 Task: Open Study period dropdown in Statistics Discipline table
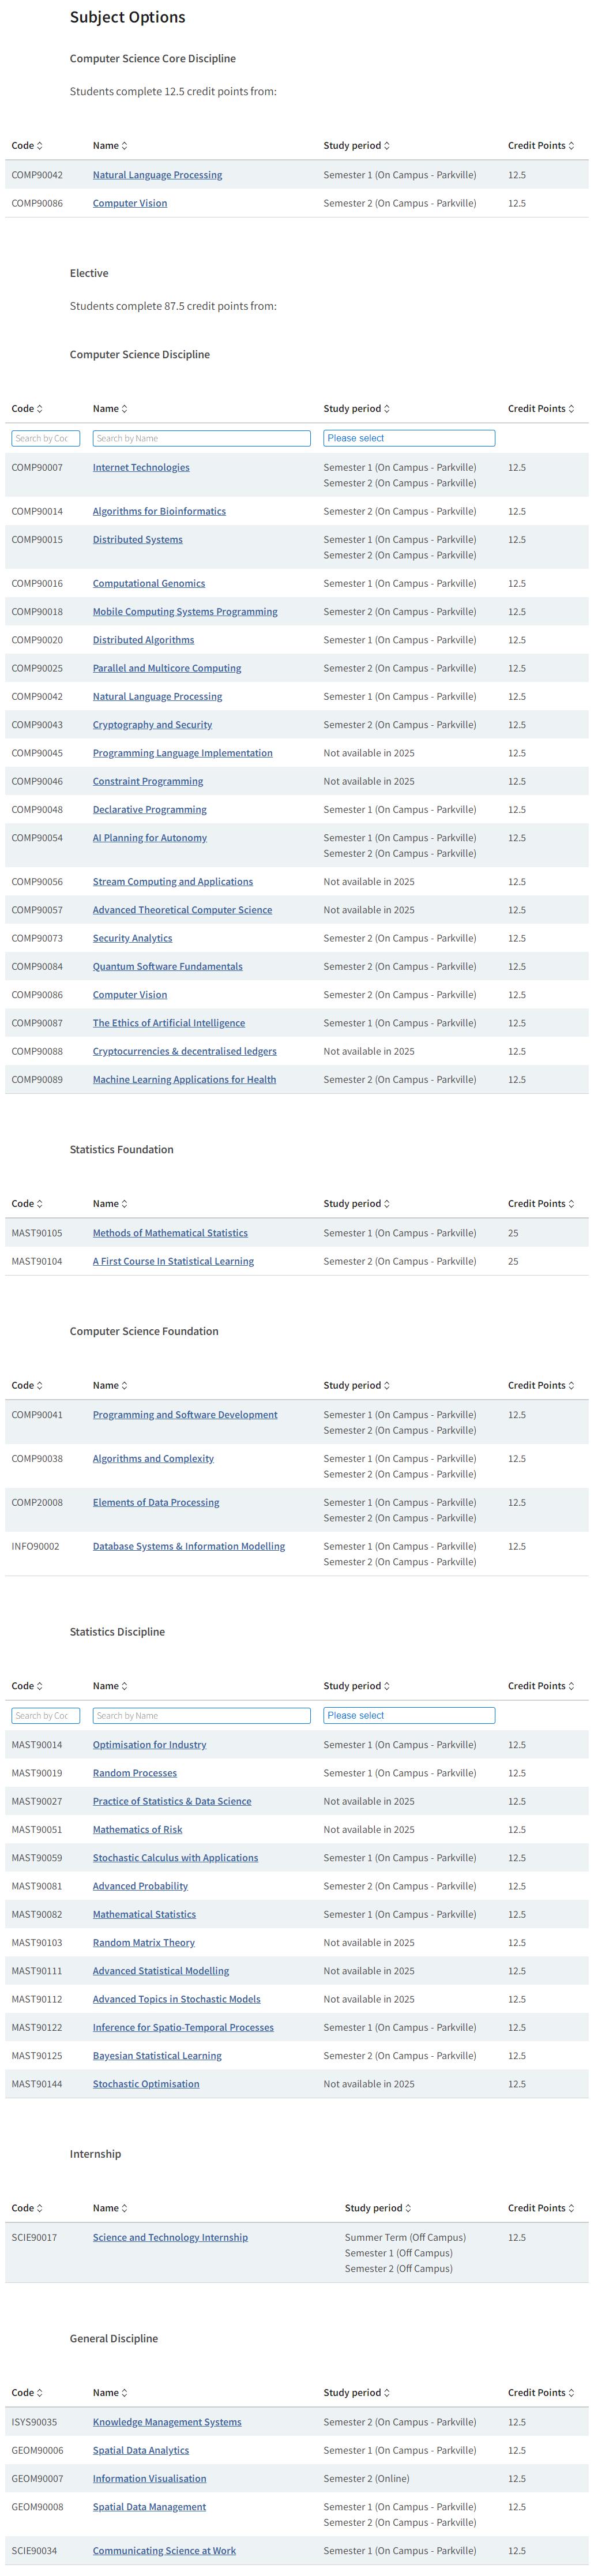pos(409,1715)
